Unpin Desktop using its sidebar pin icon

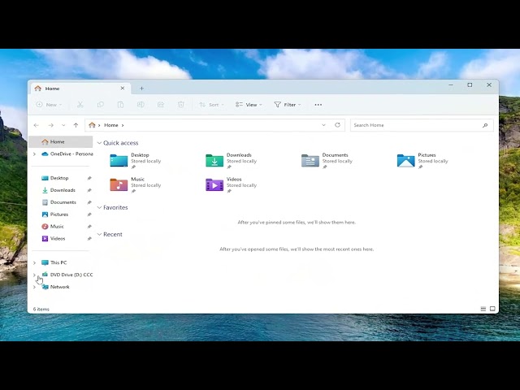point(89,178)
